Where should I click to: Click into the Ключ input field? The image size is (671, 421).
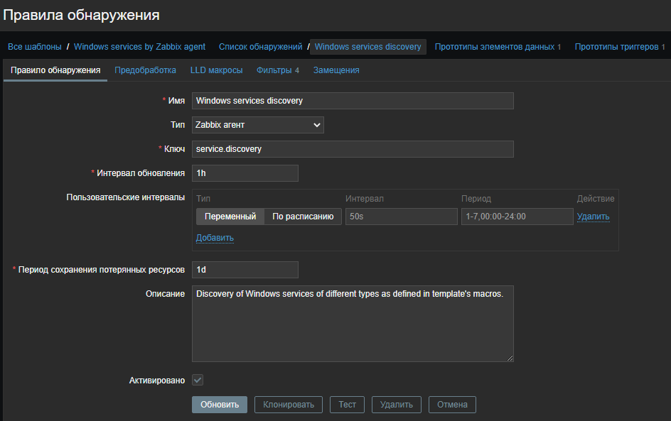(353, 149)
